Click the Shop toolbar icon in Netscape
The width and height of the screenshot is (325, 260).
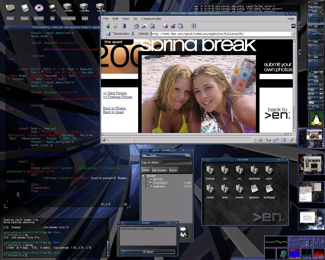181,26
